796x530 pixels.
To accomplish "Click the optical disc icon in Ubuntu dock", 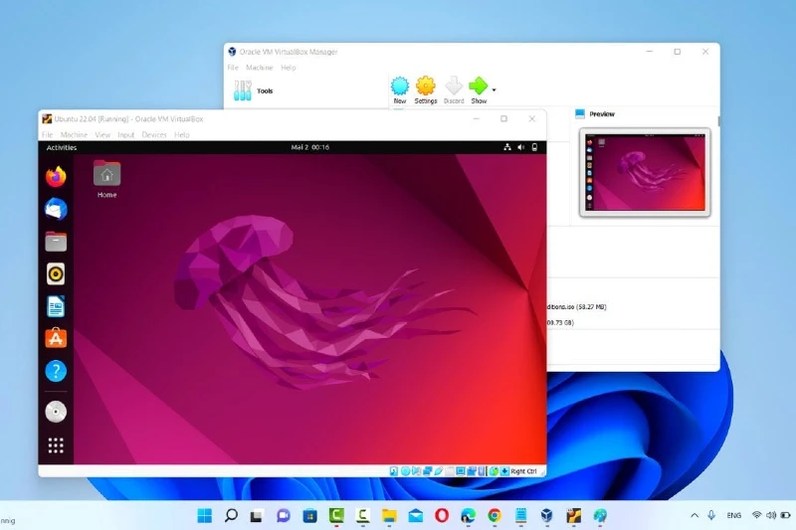I will (x=56, y=412).
